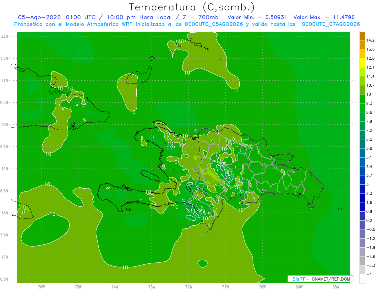Click the 7.9 label on the color scale
The height and width of the screenshot is (291, 377).
(369, 121)
